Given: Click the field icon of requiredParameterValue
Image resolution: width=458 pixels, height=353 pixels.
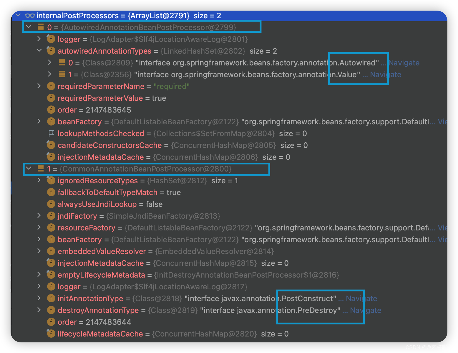Looking at the screenshot, I should pyautogui.click(x=51, y=98).
